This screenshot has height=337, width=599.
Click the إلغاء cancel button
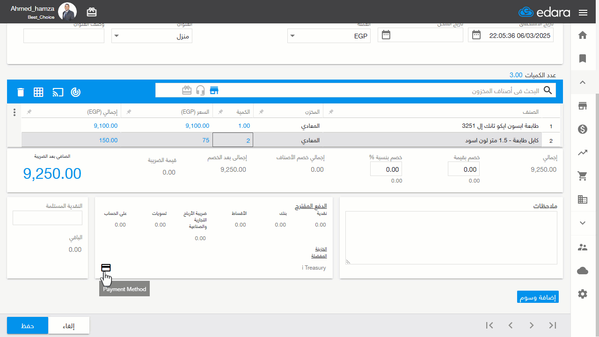tap(69, 326)
